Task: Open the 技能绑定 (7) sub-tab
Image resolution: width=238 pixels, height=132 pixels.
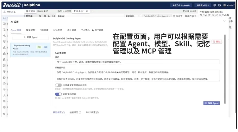Action: (75, 112)
